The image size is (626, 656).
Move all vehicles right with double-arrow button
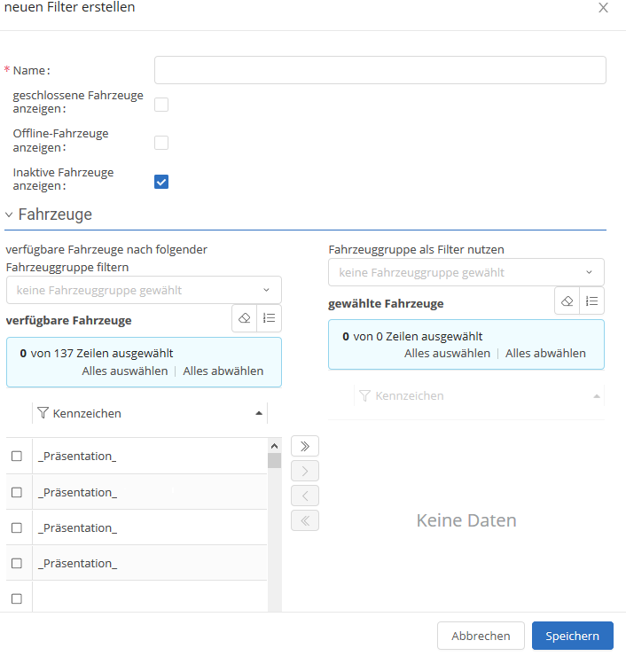point(304,446)
